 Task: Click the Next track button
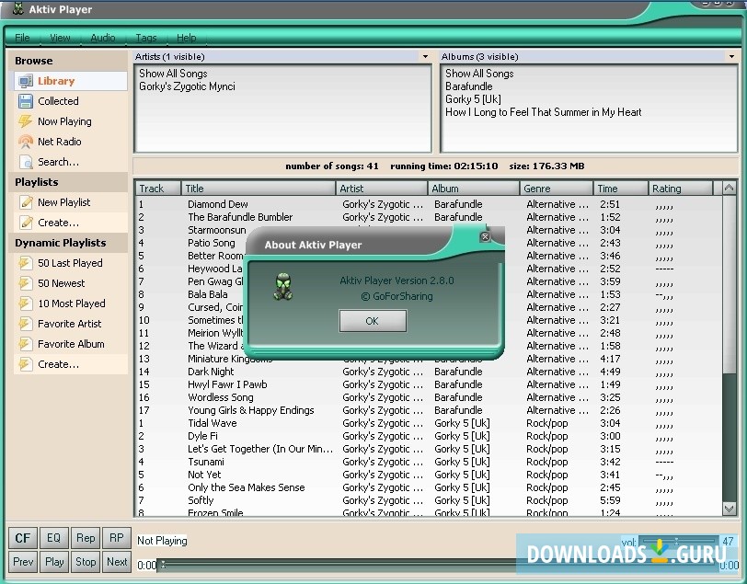pos(117,562)
